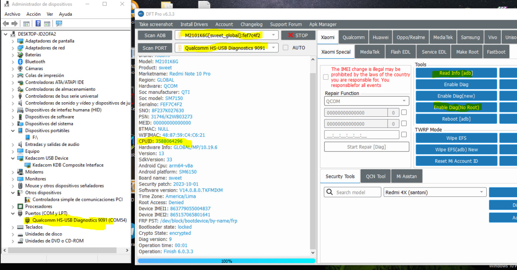This screenshot has height=270, width=517.
Task: Tick the IMEI change warning checkbox
Action: pos(326,77)
